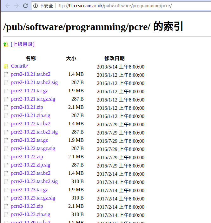Image resolution: width=211 pixels, height=223 pixels.
Task: Click file icon beside pcre2-10.22.tar.gz
Action: pos(6,141)
